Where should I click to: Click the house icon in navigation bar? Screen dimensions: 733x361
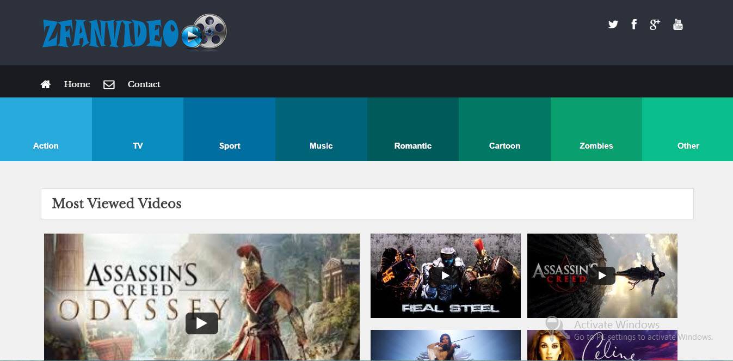46,84
